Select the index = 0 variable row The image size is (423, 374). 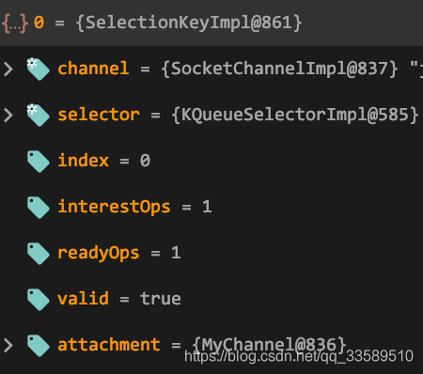[211, 161]
